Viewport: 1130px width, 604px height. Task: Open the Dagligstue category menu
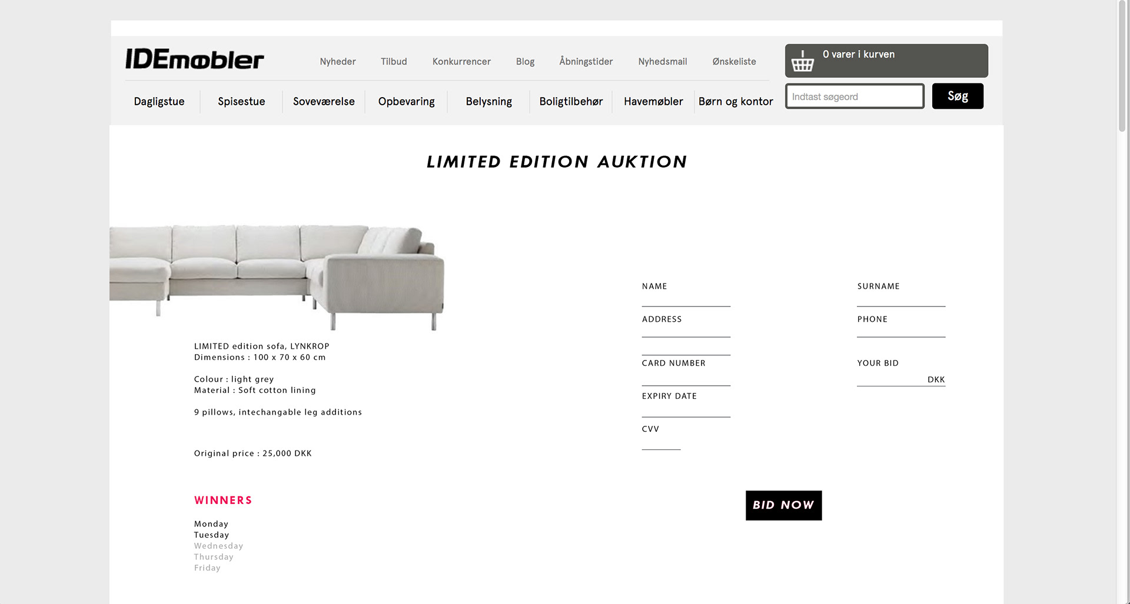pos(159,102)
